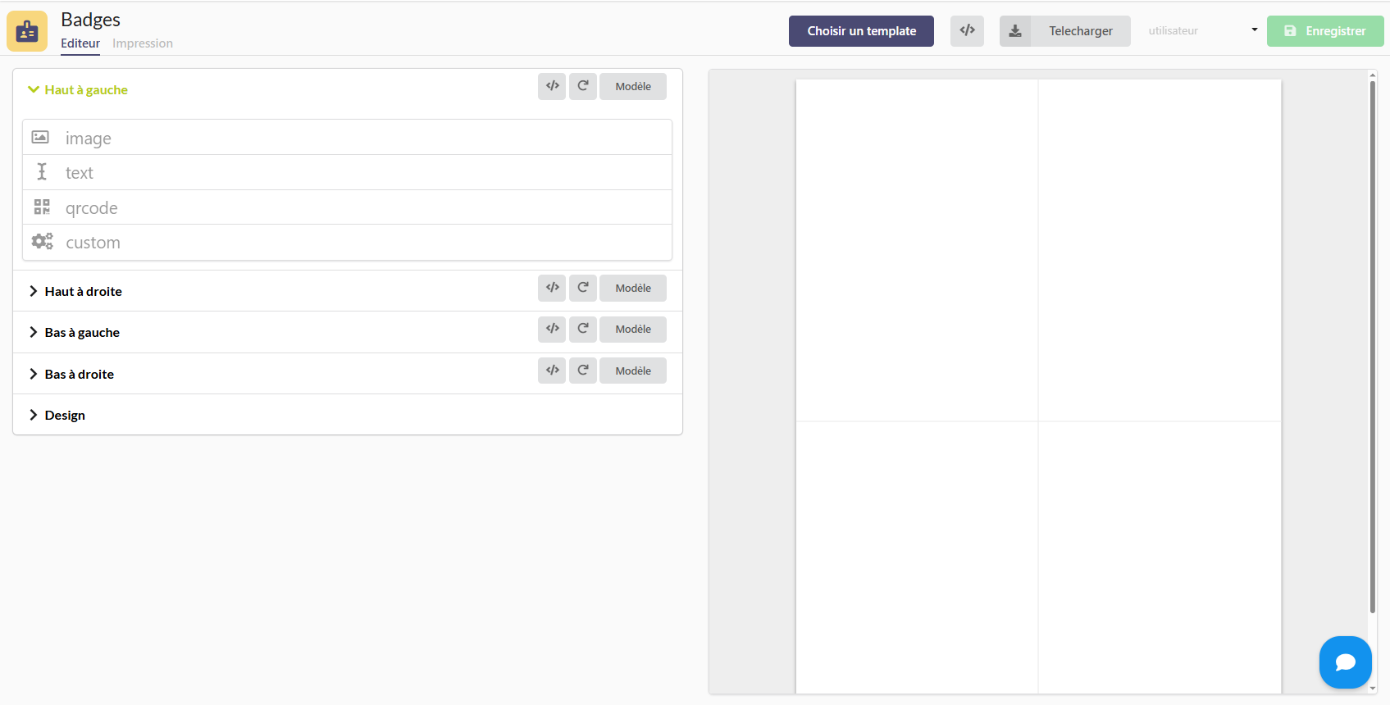Reset the Haut à droite section
The image size is (1390, 705).
582,288
